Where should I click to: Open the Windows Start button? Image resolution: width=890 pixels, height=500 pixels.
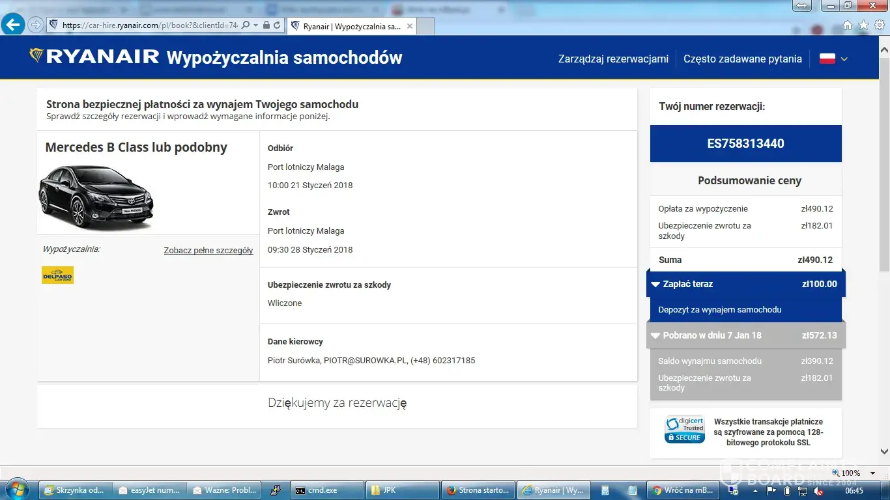pyautogui.click(x=18, y=490)
